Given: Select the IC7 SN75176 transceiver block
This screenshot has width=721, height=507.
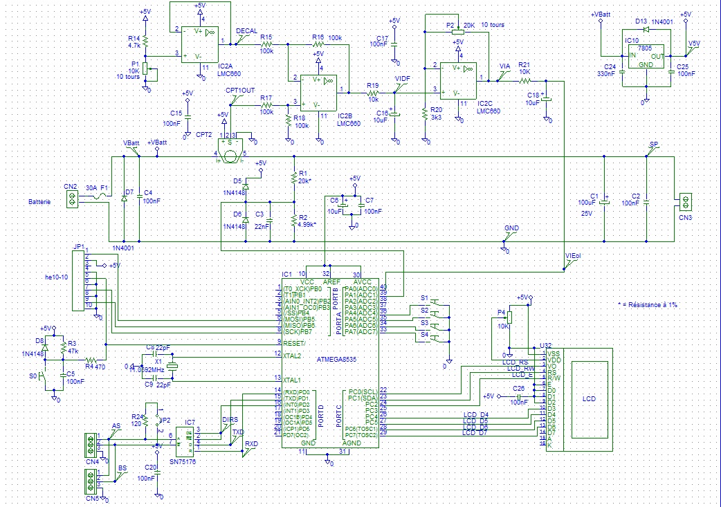Looking at the screenshot, I should coord(185,442).
